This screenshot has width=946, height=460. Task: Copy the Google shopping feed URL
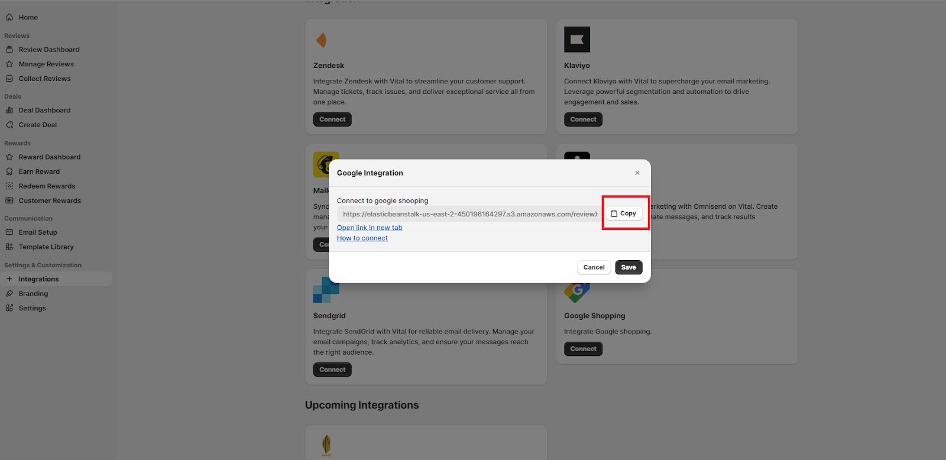[x=624, y=213]
